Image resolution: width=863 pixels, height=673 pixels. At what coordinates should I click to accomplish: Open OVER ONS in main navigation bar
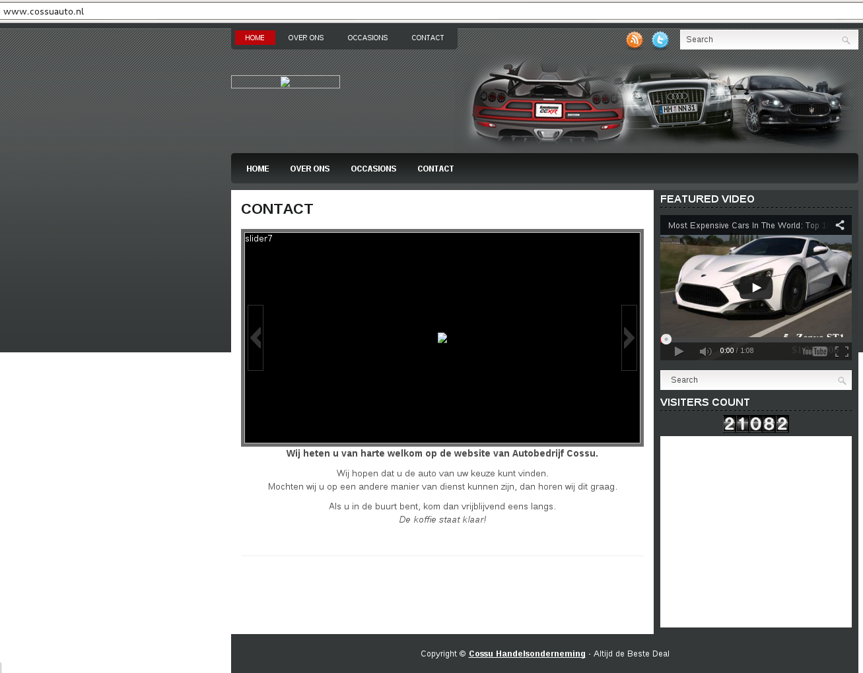click(x=310, y=169)
